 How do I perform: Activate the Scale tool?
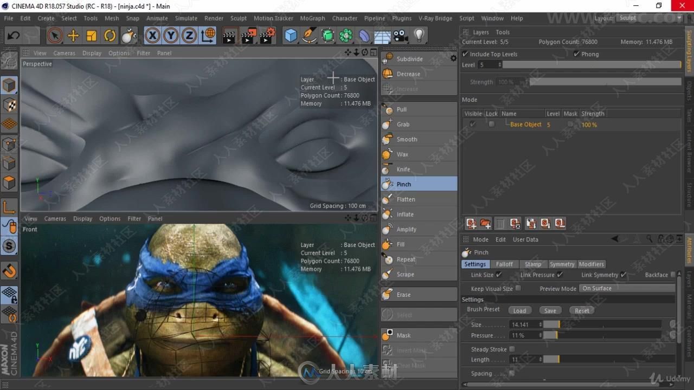pos(92,36)
